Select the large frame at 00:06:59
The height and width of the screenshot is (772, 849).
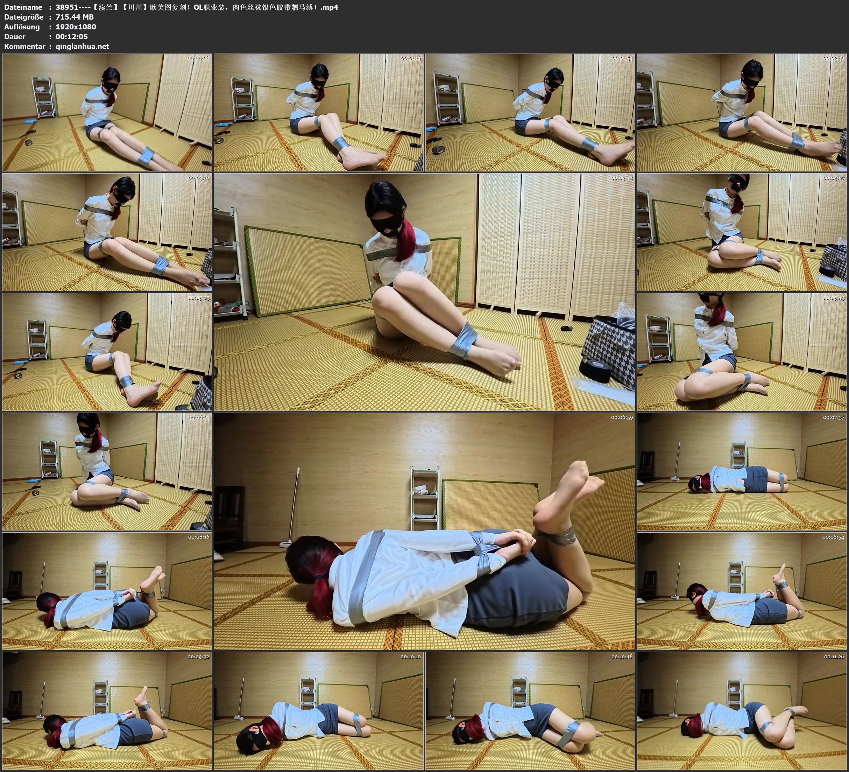424,531
